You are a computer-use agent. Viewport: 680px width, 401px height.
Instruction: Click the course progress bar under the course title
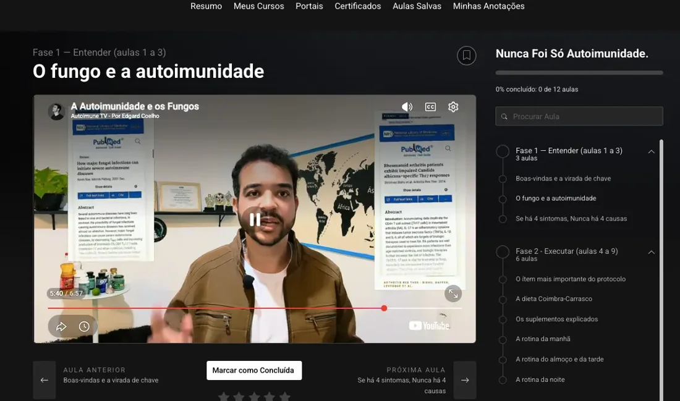click(579, 73)
